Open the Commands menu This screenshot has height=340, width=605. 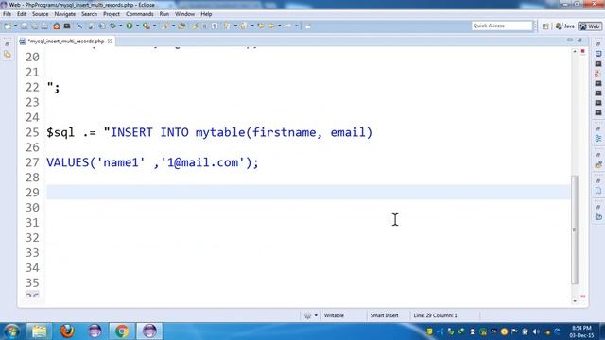click(x=139, y=14)
